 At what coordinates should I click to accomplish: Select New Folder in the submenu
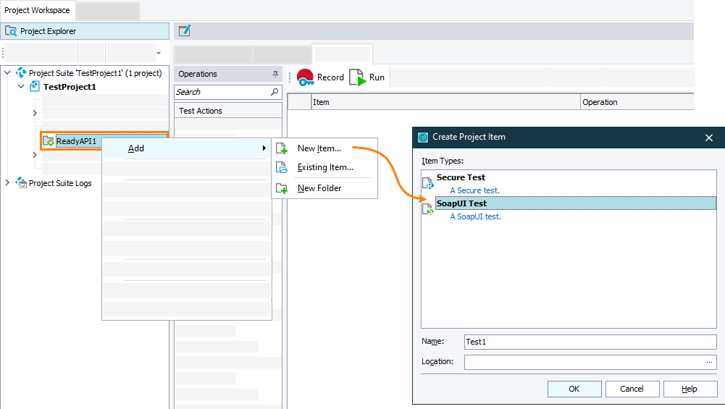pos(319,188)
